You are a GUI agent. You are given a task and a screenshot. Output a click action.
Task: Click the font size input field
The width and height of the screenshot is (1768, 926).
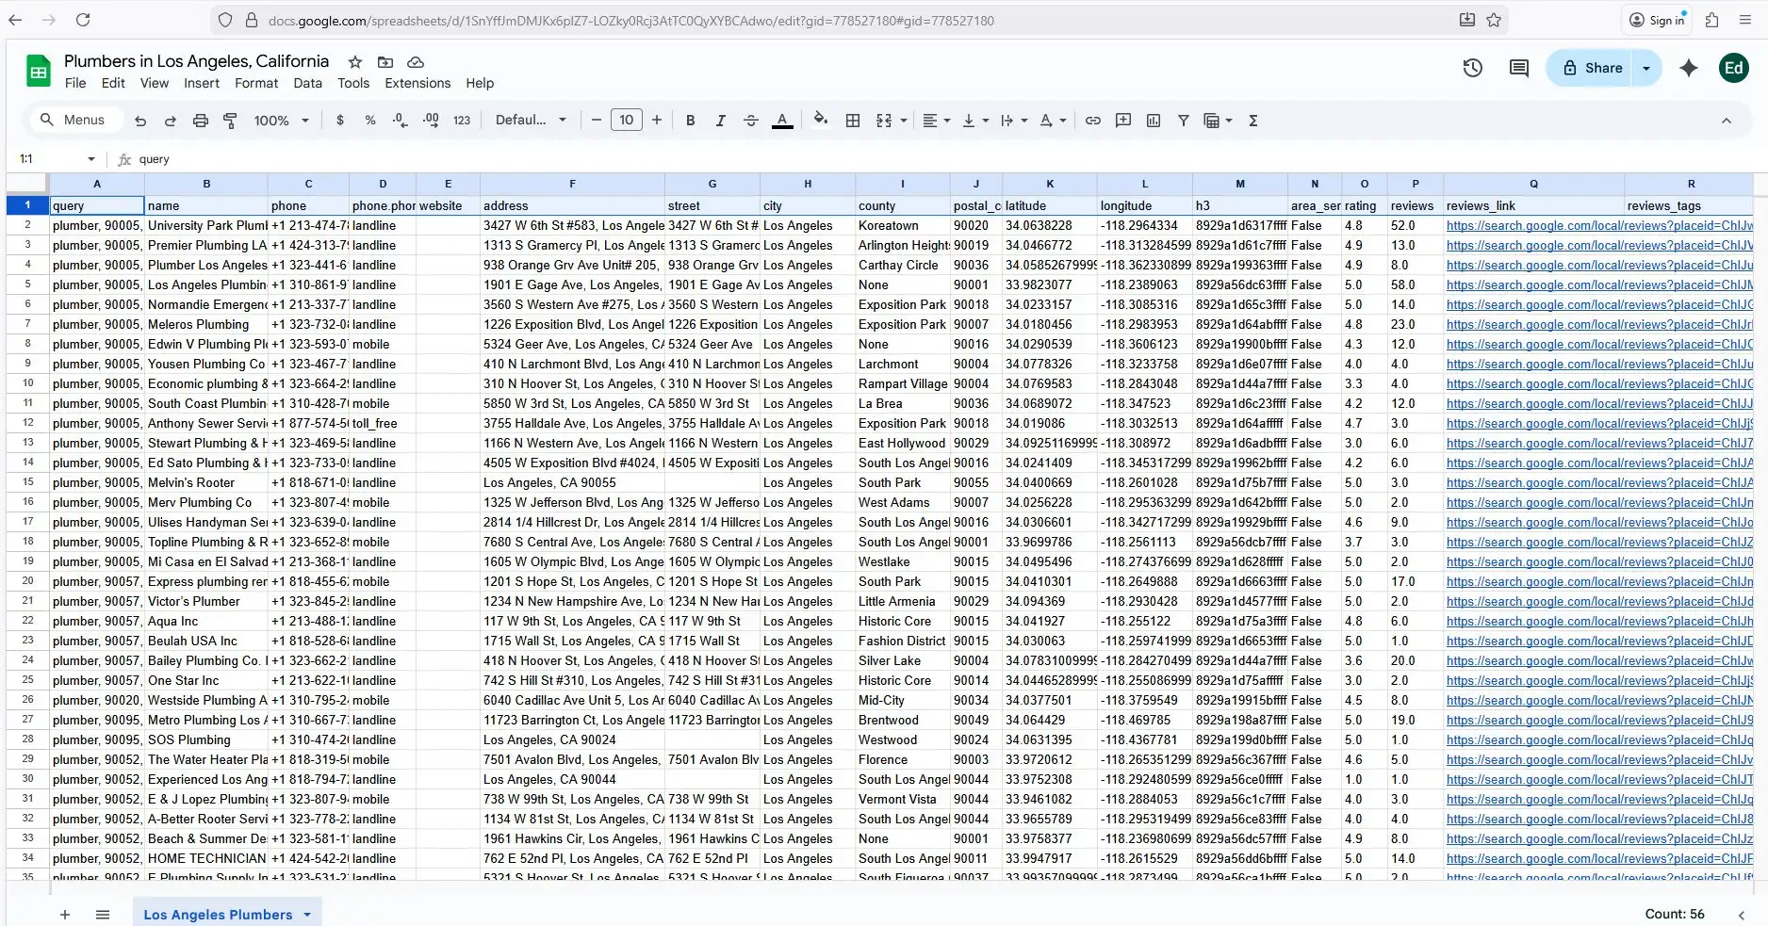[627, 120]
